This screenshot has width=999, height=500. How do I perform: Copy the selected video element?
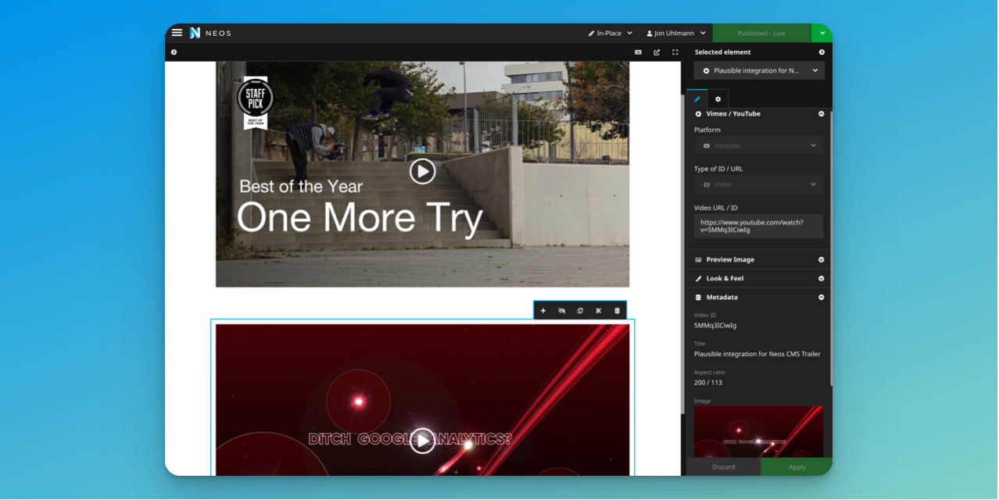[x=580, y=310]
